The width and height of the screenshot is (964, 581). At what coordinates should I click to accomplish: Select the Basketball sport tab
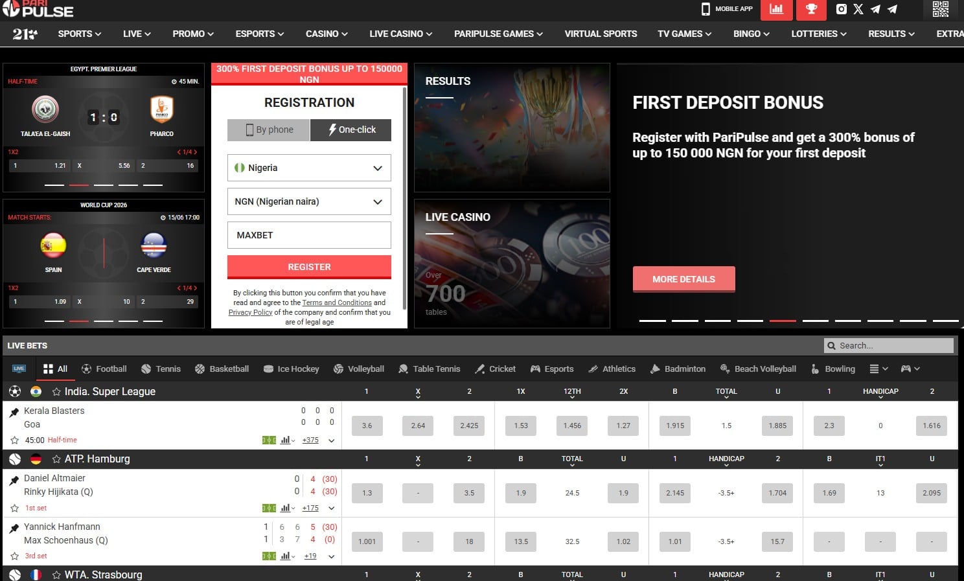222,369
